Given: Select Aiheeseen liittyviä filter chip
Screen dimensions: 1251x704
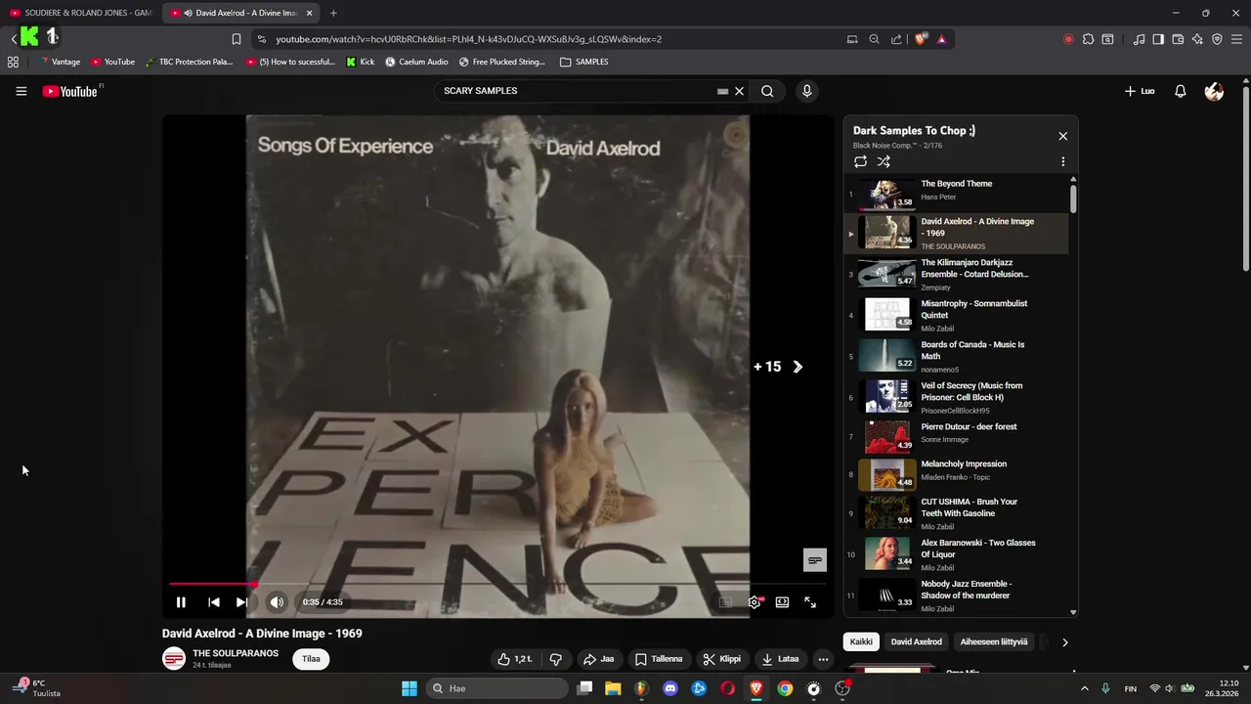Looking at the screenshot, I should click(994, 642).
